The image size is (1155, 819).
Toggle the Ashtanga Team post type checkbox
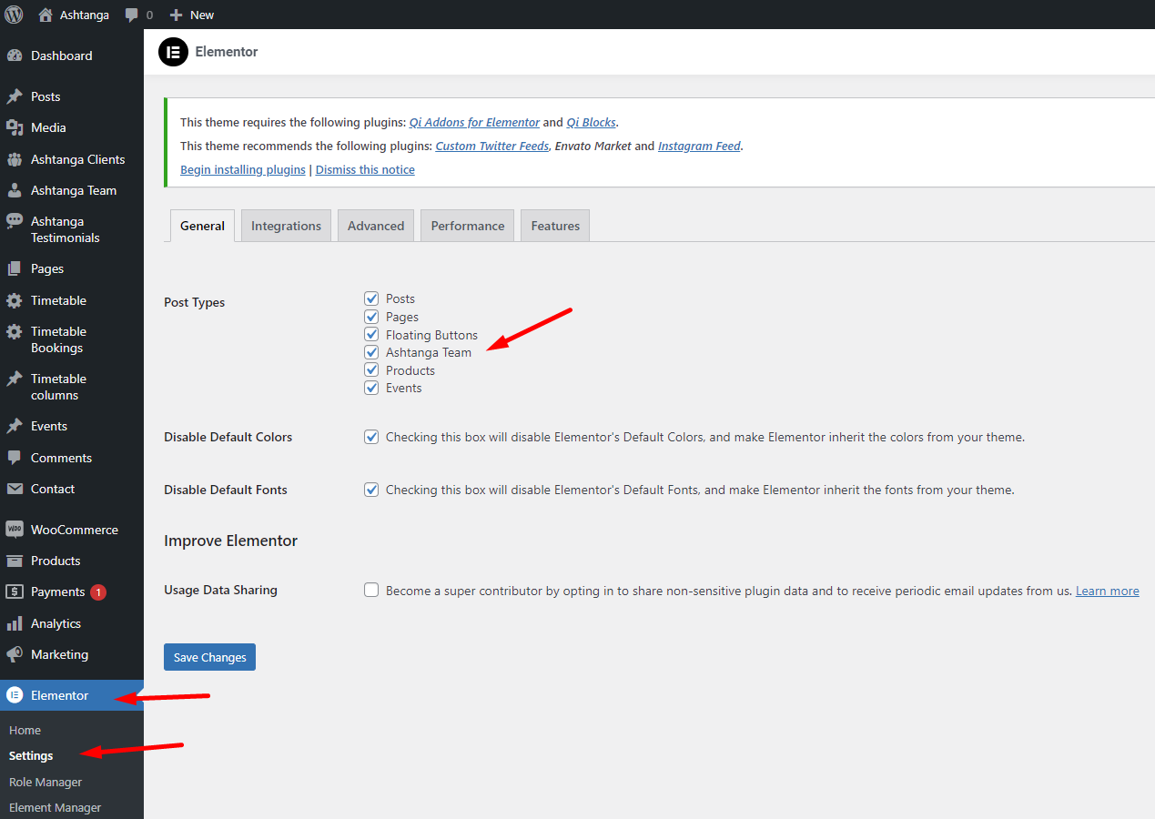click(371, 352)
